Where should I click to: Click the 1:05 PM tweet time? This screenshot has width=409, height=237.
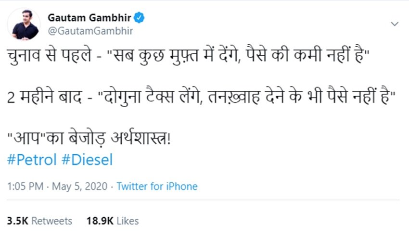tap(25, 186)
